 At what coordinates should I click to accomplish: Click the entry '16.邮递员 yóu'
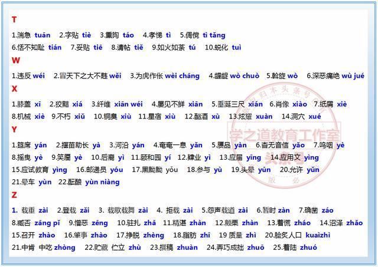point(100,170)
